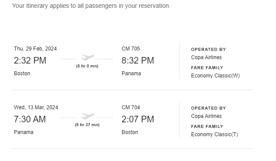276x161 pixels.
Task: Click the 2:32 PM departure time
Action: pos(30,60)
